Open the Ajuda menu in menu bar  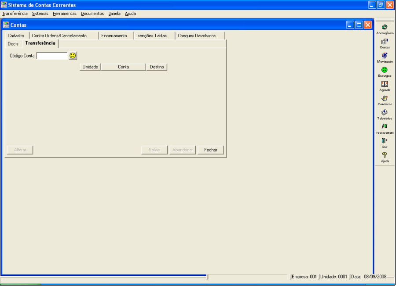coord(130,14)
